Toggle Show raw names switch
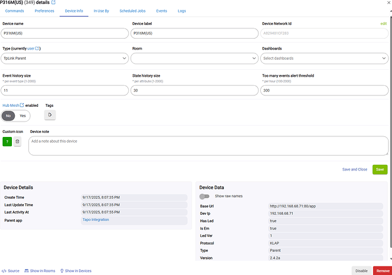The height and width of the screenshot is (275, 392). [x=205, y=197]
